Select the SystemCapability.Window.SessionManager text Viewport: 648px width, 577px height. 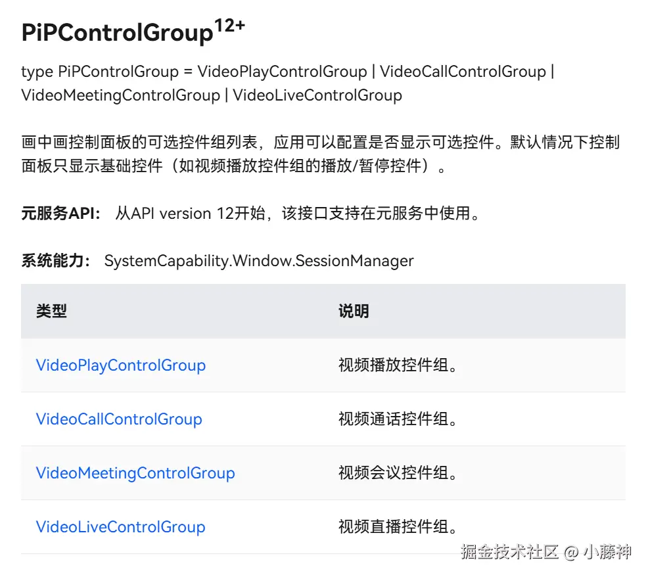[259, 261]
